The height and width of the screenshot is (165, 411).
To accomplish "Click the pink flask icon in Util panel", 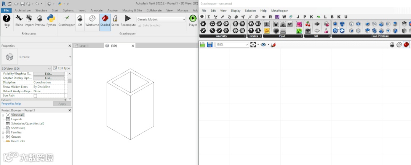I will [326, 31].
